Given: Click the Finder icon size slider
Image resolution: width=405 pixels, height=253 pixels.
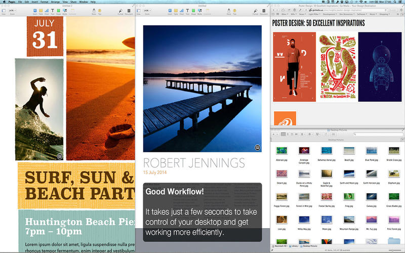Looking at the screenshot, I should click(x=396, y=250).
